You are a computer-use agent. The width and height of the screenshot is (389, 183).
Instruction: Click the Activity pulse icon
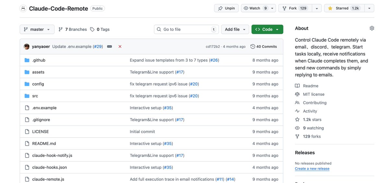(297, 111)
